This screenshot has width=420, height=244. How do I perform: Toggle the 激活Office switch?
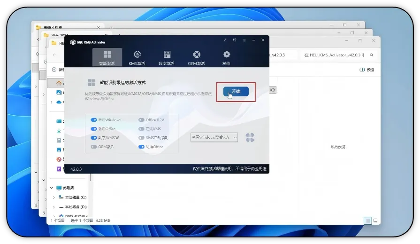93,129
